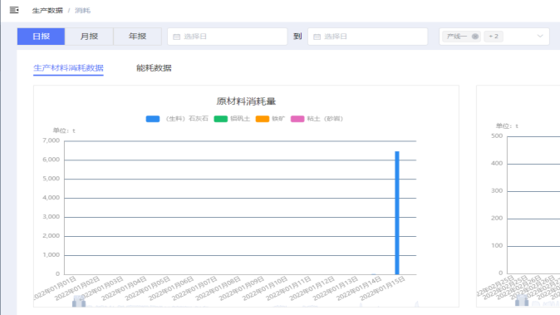Screen dimensions: 560x315
Task: Remove the 产线一 tag with its x icon
Action: coord(475,36)
